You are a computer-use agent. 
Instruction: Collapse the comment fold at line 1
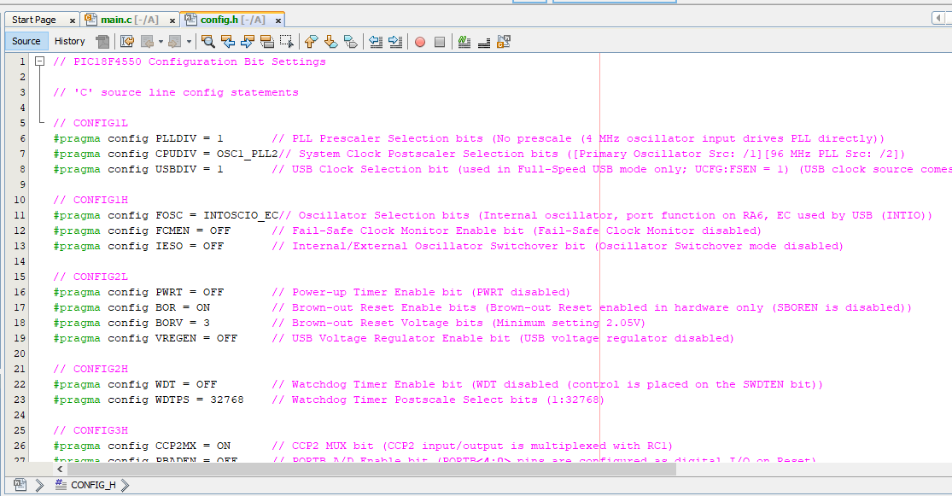tap(39, 61)
